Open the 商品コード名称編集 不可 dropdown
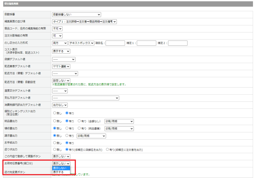Viewport: 256px width, 178px height. (x=57, y=29)
